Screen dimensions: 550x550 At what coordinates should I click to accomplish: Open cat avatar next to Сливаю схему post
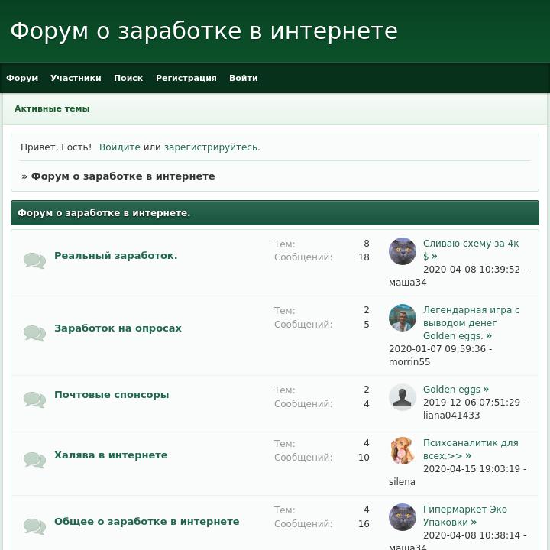[x=403, y=251]
